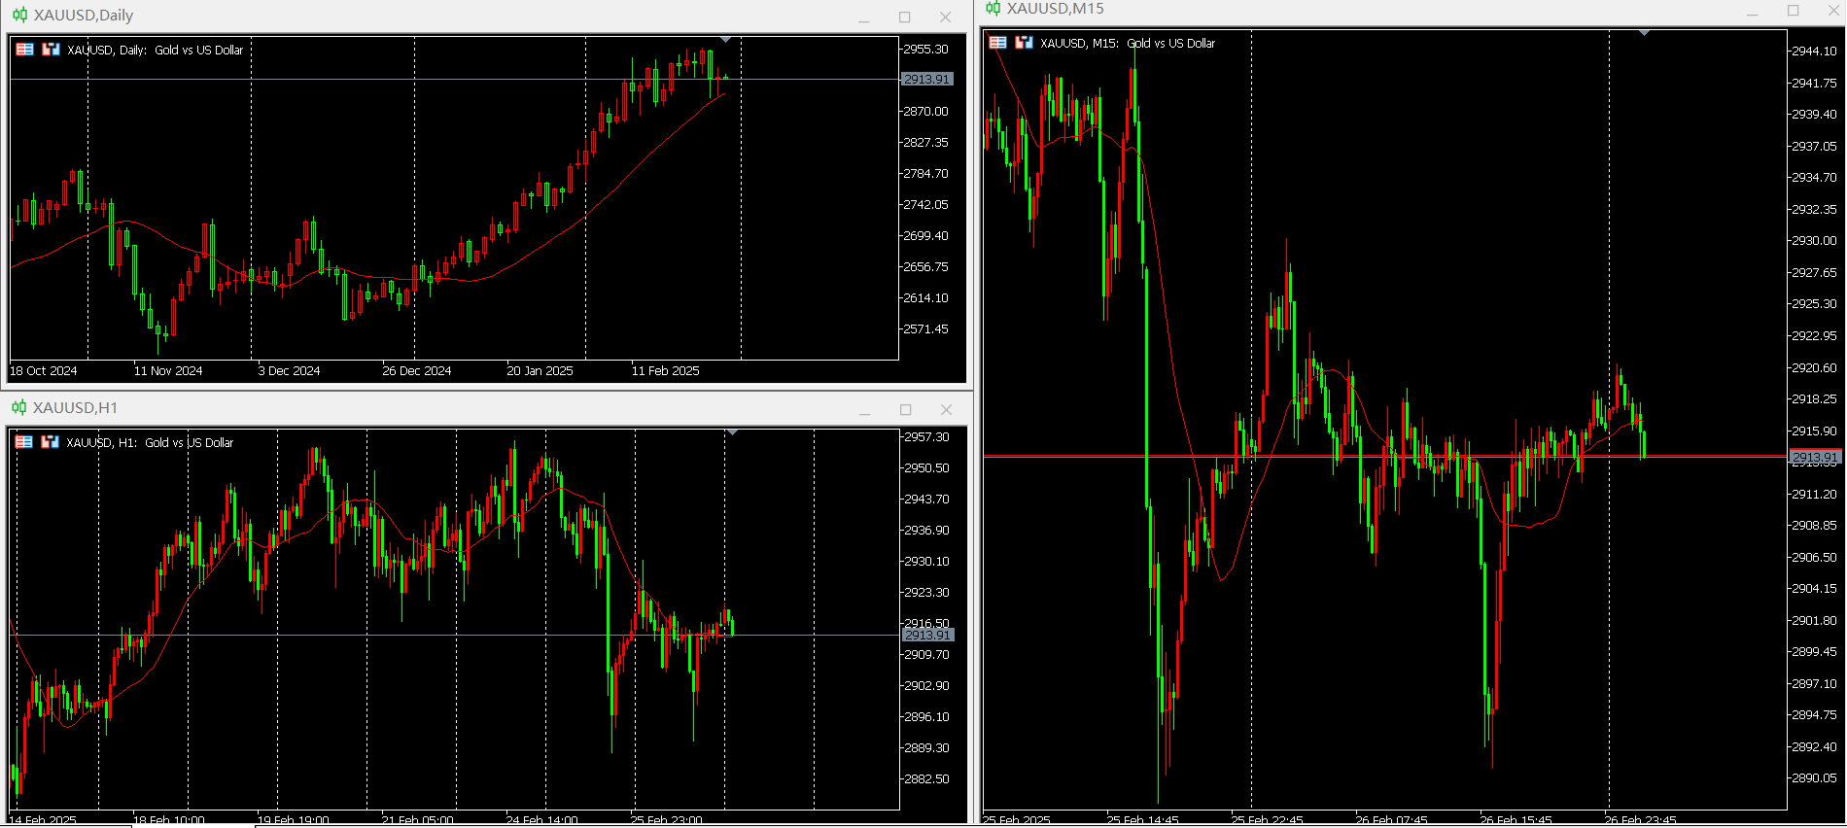Click the XAUUSD,M15 window title icon
Image resolution: width=1847 pixels, height=828 pixels.
coord(993,8)
